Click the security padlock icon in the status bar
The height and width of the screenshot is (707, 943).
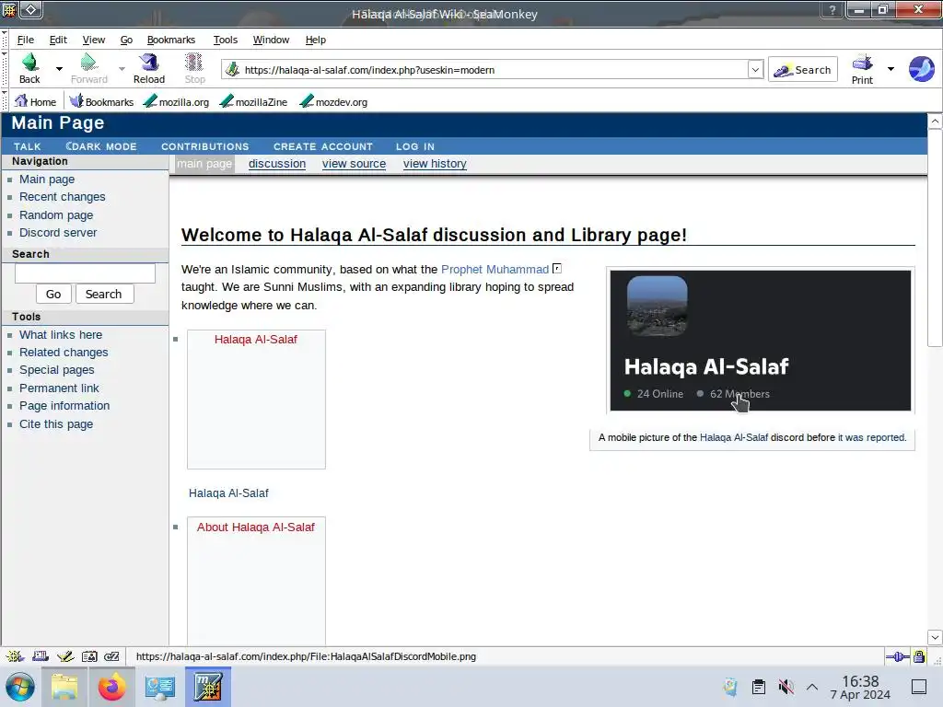(x=919, y=656)
